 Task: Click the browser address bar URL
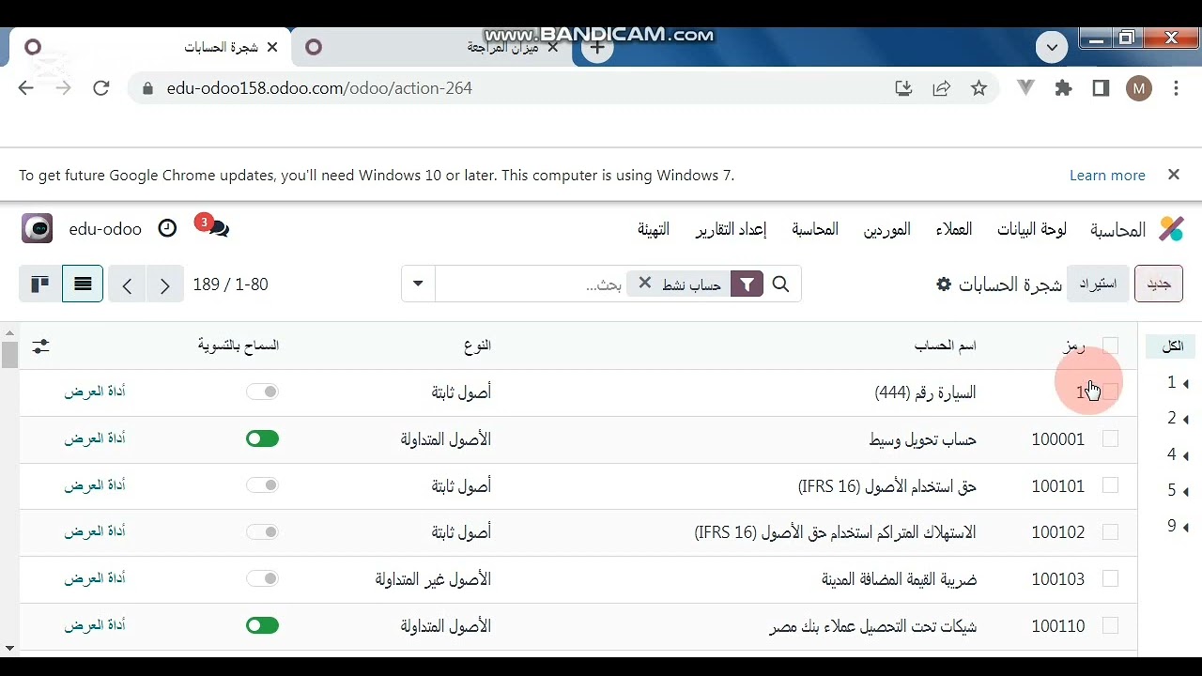point(319,88)
